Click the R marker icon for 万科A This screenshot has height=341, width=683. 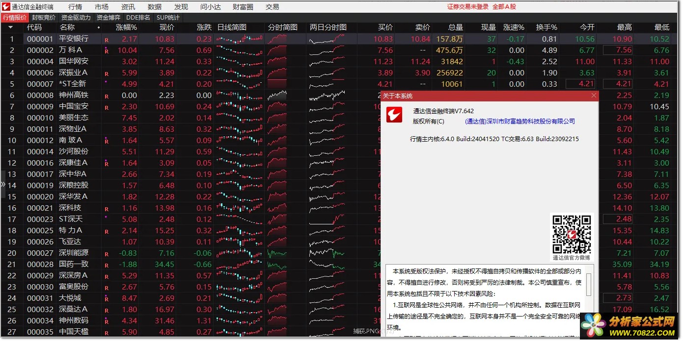tap(106, 51)
